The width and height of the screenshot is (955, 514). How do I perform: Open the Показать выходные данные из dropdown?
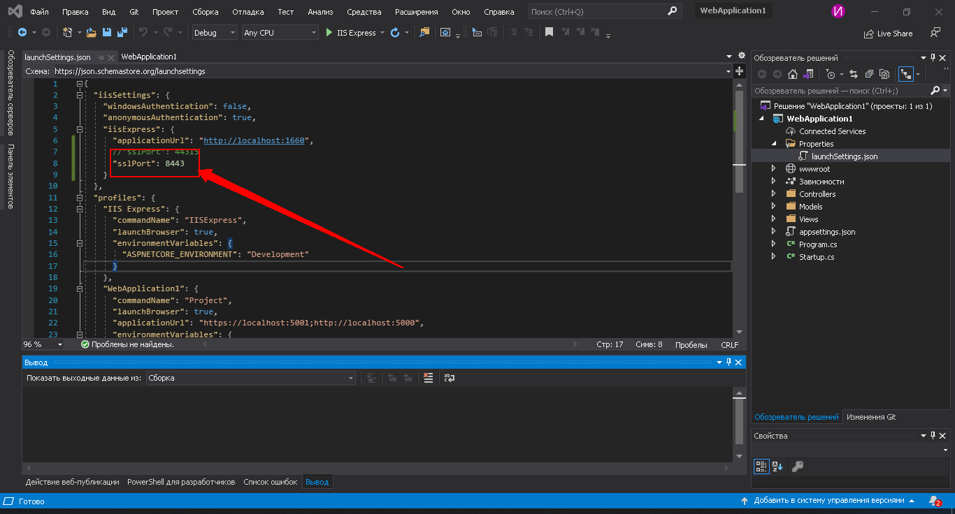(251, 378)
